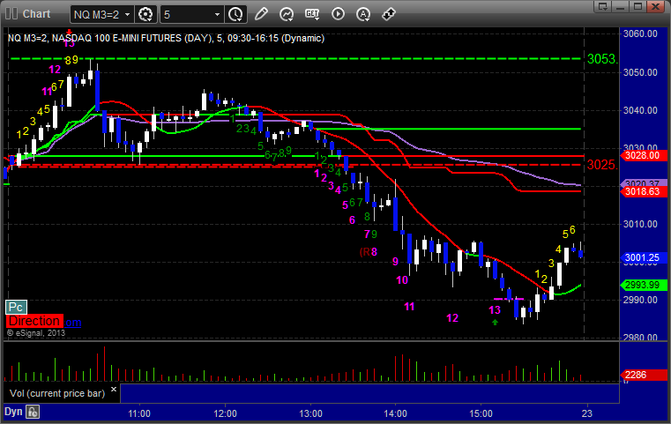This screenshot has height=424, width=671.
Task: Open the blue 'om' hyperlink
Action: [x=73, y=323]
